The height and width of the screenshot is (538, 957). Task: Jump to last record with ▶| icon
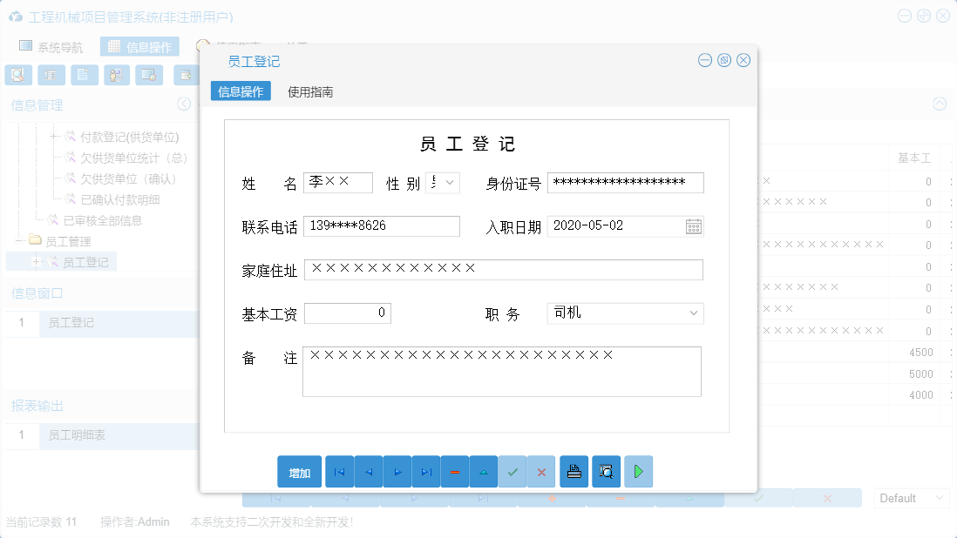coord(425,471)
